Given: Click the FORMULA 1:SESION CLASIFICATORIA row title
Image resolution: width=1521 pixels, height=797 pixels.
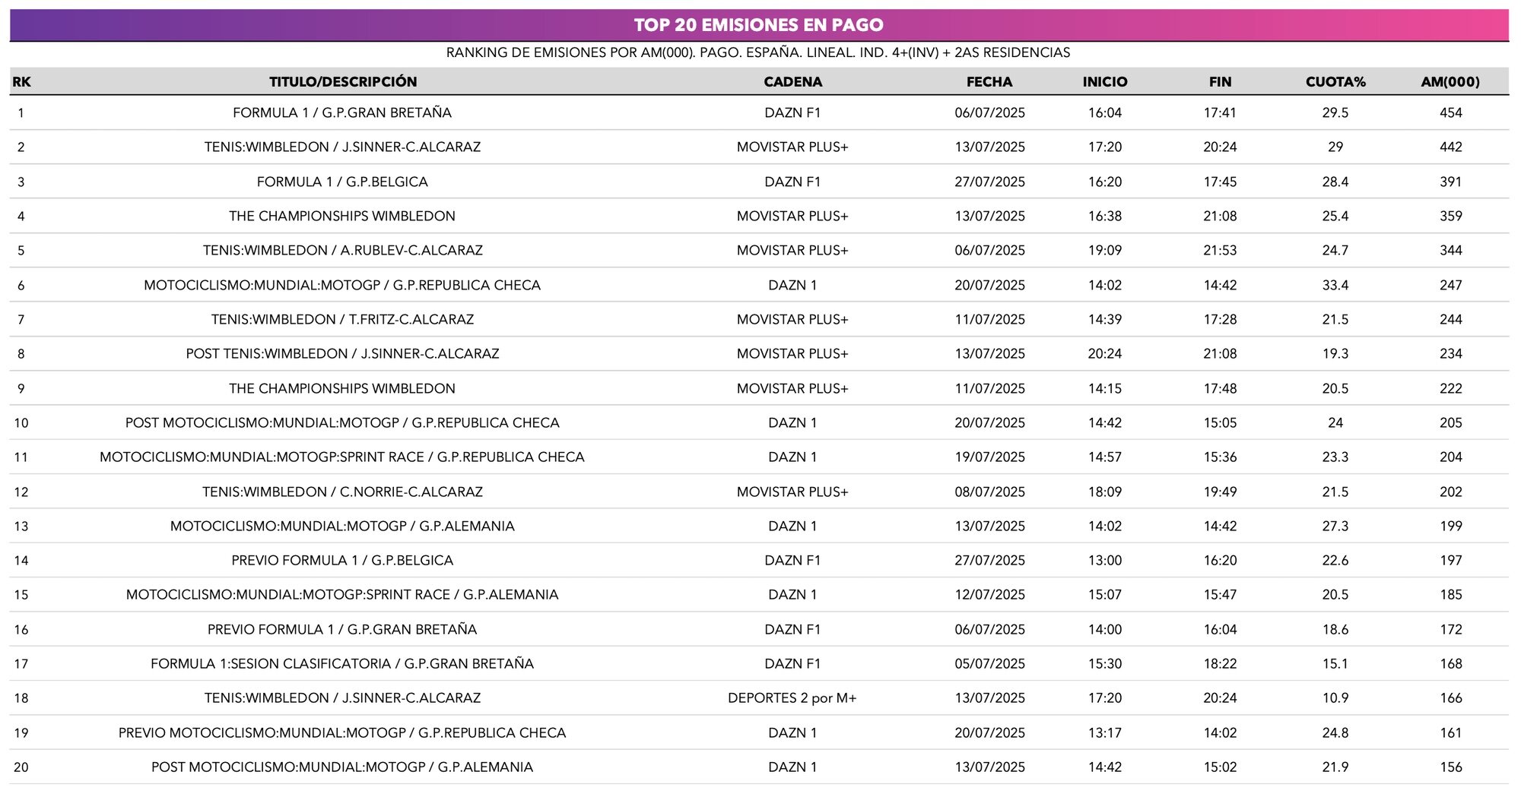Looking at the screenshot, I should 342,664.
